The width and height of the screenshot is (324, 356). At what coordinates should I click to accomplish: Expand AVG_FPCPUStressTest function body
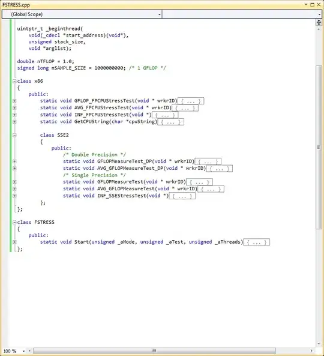point(14,107)
